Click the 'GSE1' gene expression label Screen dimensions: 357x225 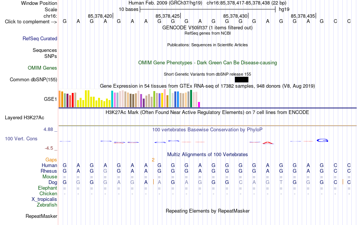pos(50,99)
